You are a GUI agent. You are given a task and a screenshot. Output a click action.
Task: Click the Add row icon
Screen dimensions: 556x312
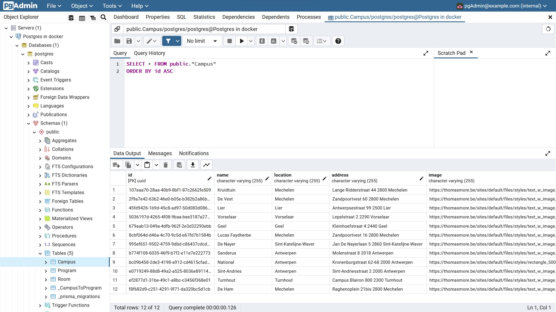[x=116, y=165]
